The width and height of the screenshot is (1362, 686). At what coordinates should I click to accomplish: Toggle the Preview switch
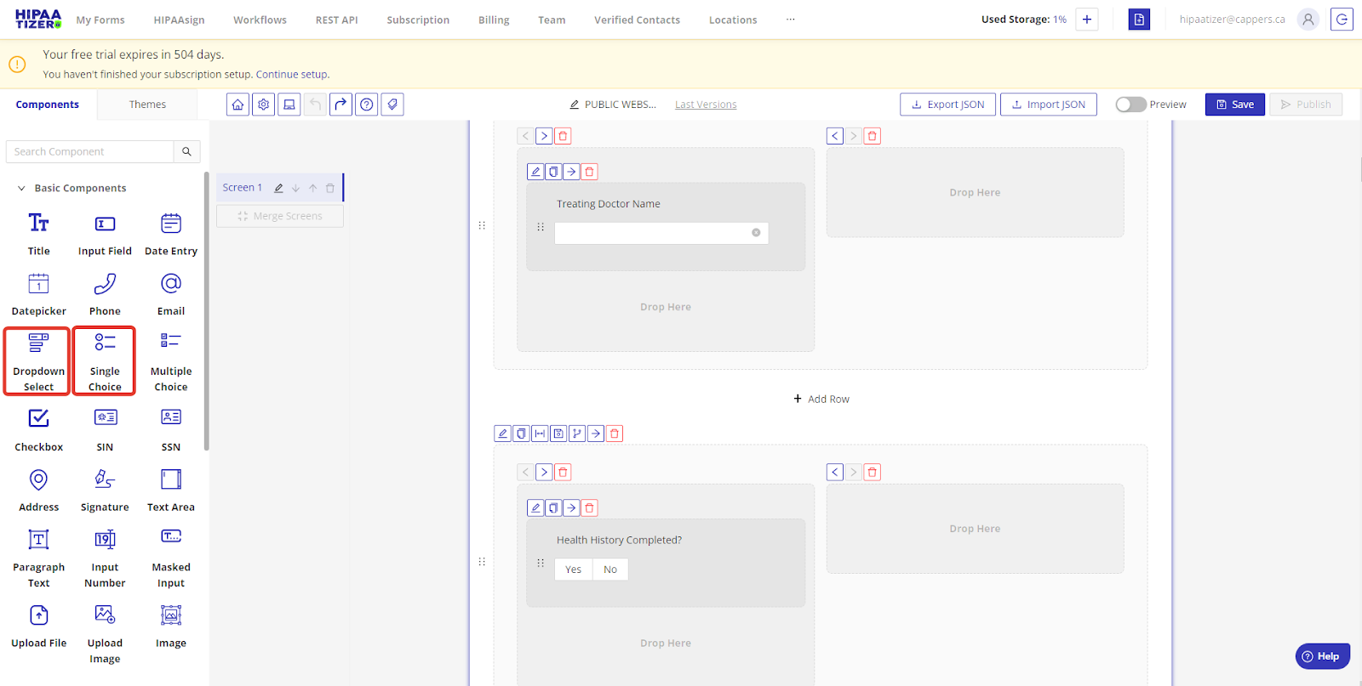(x=1130, y=105)
